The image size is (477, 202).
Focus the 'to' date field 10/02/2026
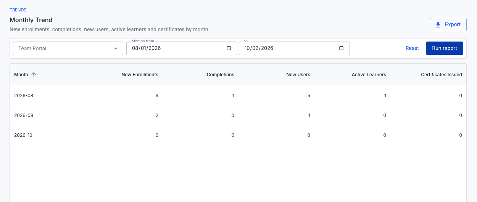point(294,48)
